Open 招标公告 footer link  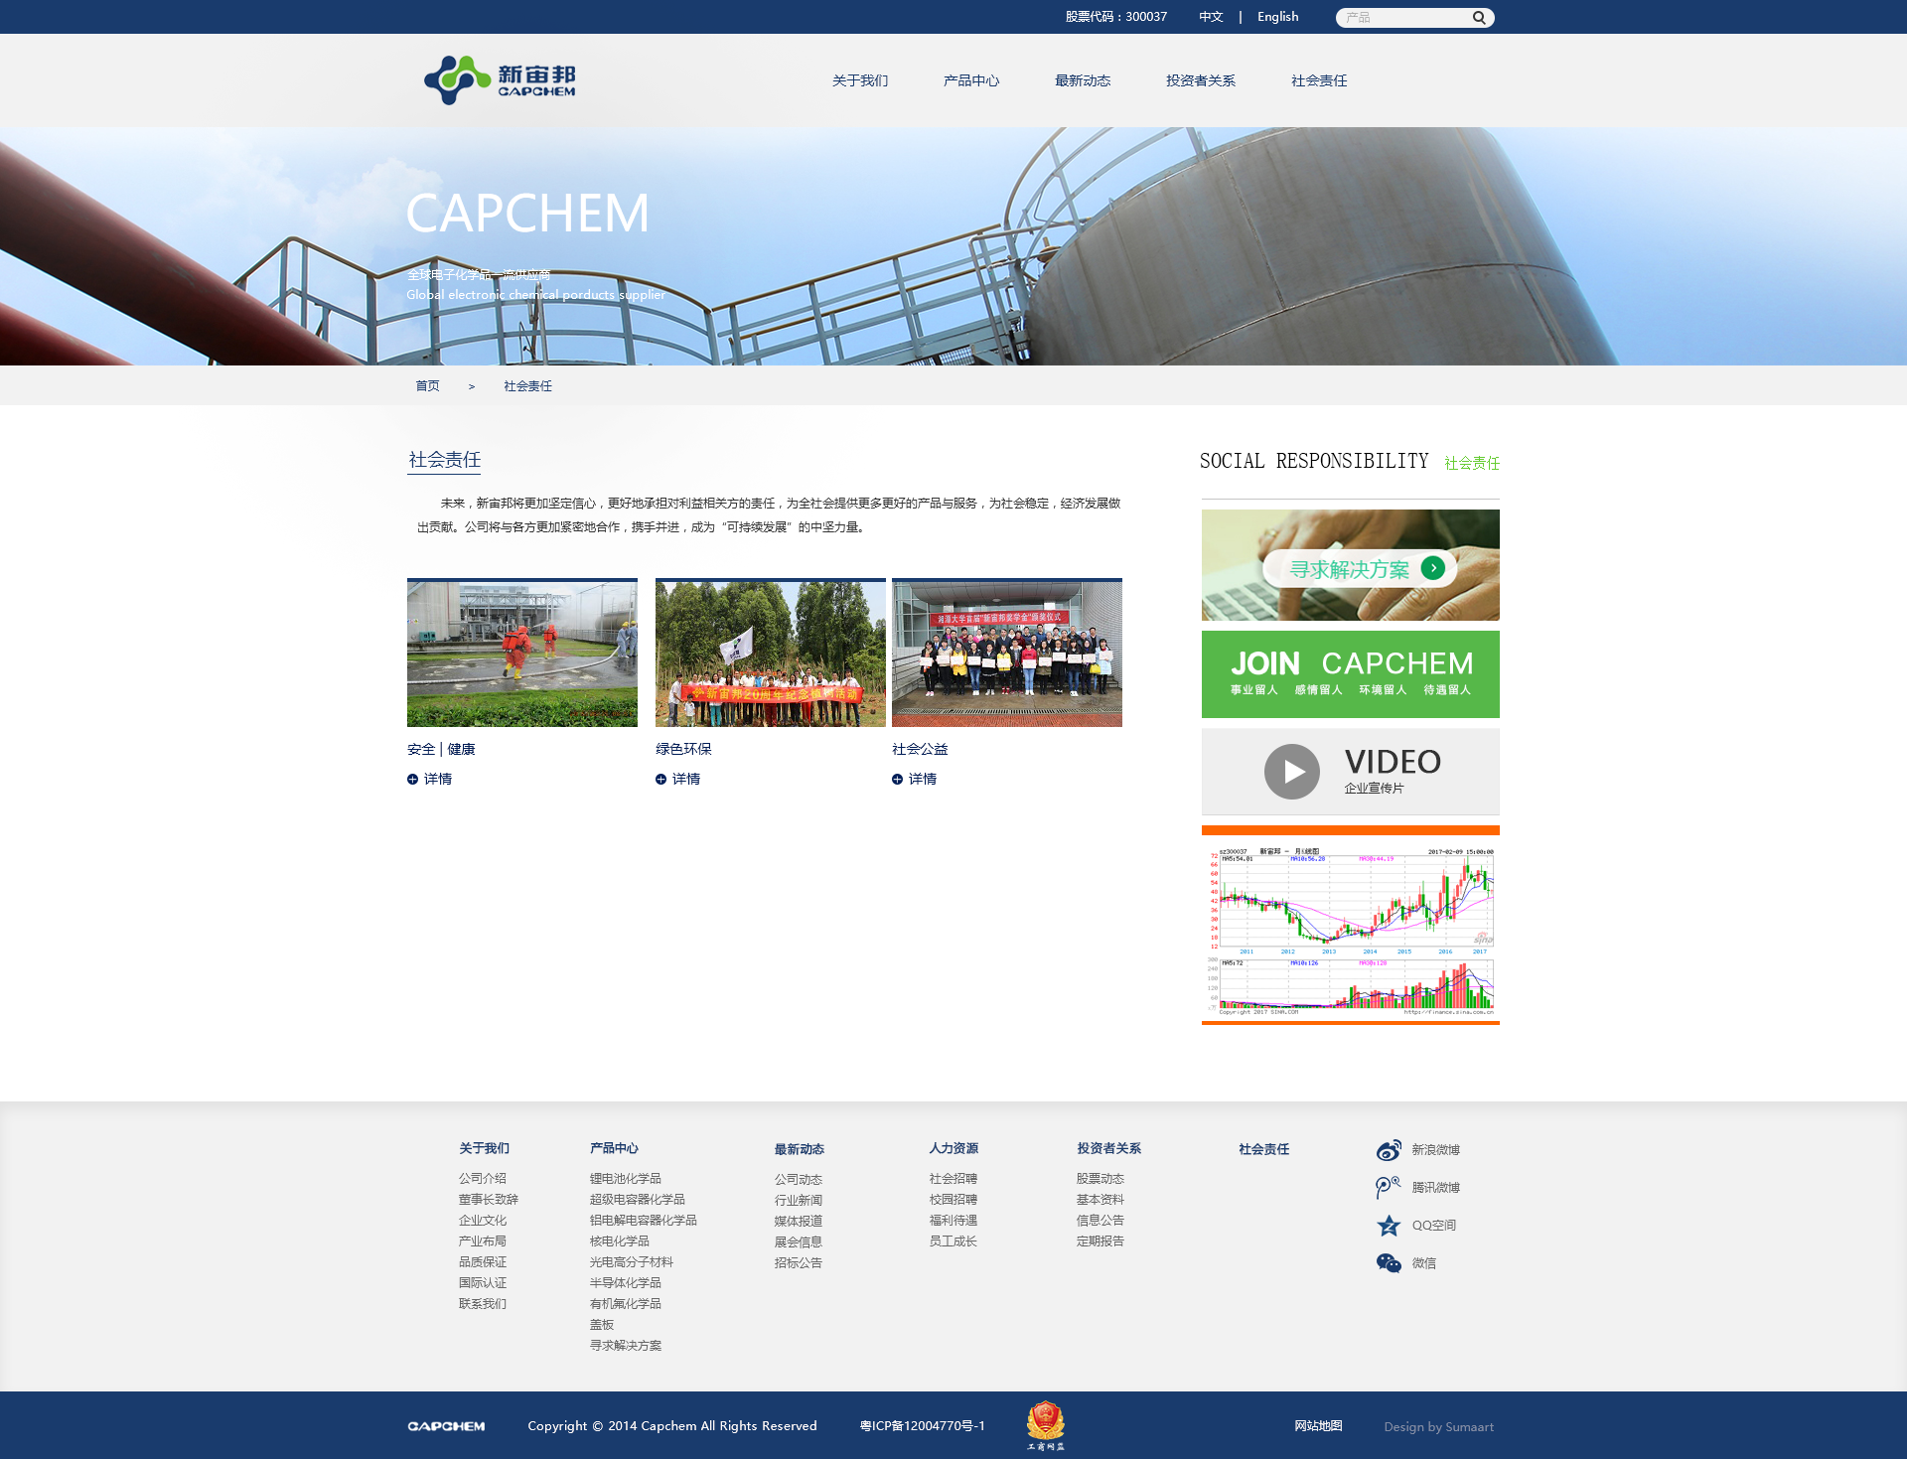(799, 1263)
